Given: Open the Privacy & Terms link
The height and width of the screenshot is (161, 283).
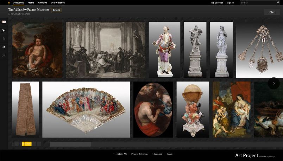Looking at the screenshot, I should (x=139, y=154).
